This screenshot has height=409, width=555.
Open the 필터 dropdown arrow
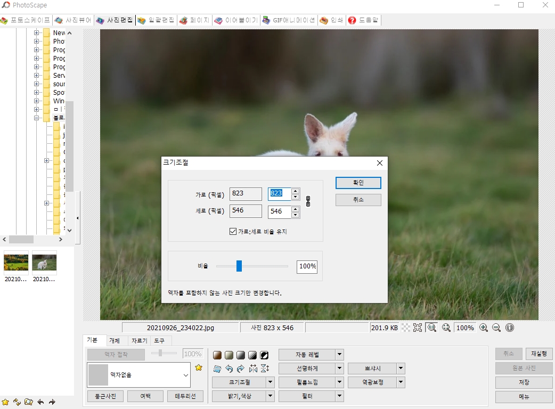339,396
